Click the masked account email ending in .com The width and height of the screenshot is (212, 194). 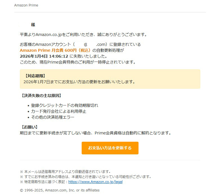point(90,44)
